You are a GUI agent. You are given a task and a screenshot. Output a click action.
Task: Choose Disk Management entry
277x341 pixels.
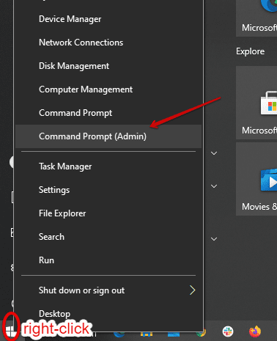coord(108,66)
